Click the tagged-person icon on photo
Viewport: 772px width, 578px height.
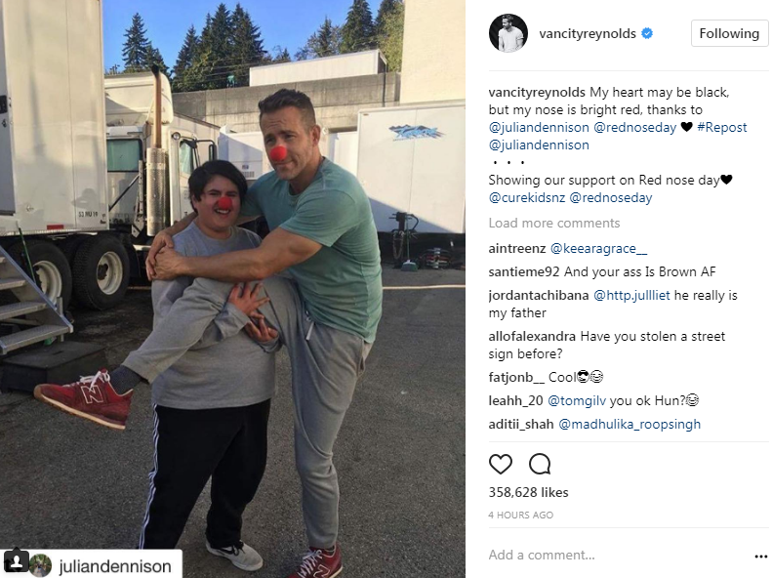(x=16, y=560)
